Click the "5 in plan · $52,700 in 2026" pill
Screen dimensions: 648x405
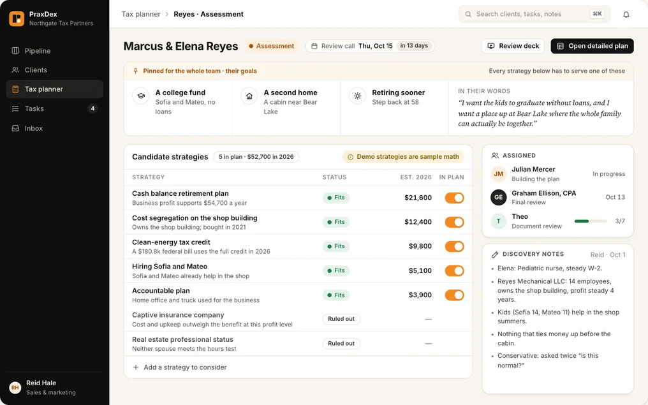click(x=256, y=157)
